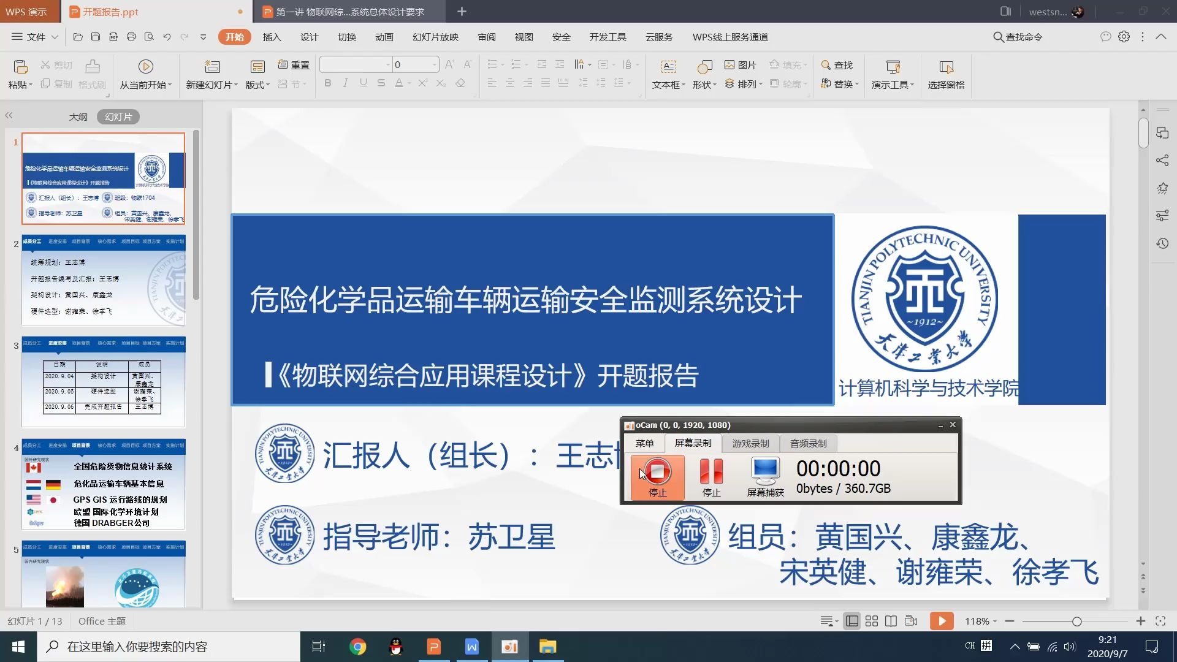Screen dimensions: 1177x662
Task: Adjust the zoom slider handle
Action: click(x=1076, y=621)
